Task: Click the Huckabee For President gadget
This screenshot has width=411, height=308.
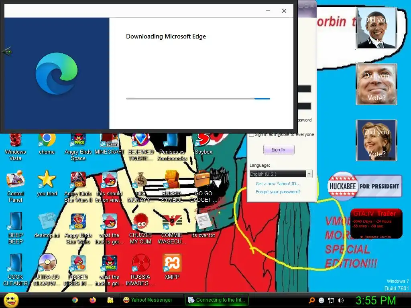Action: pyautogui.click(x=364, y=186)
